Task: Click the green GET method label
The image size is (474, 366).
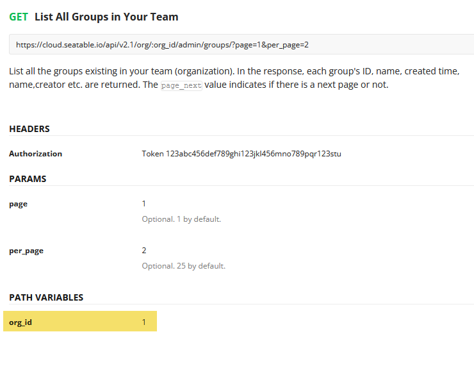Action: (19, 17)
